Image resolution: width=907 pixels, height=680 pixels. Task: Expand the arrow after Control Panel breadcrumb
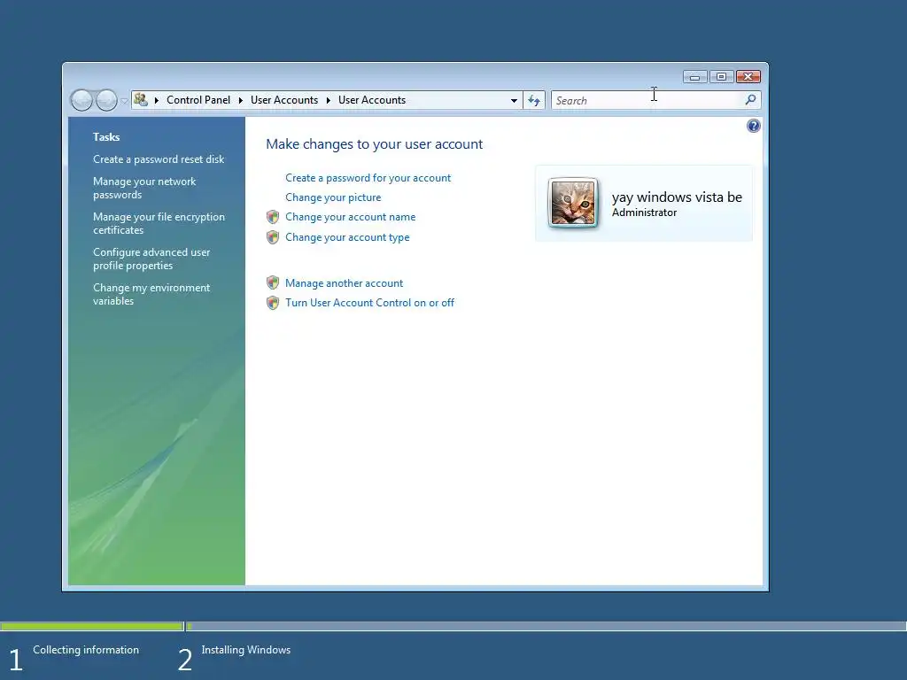241,100
